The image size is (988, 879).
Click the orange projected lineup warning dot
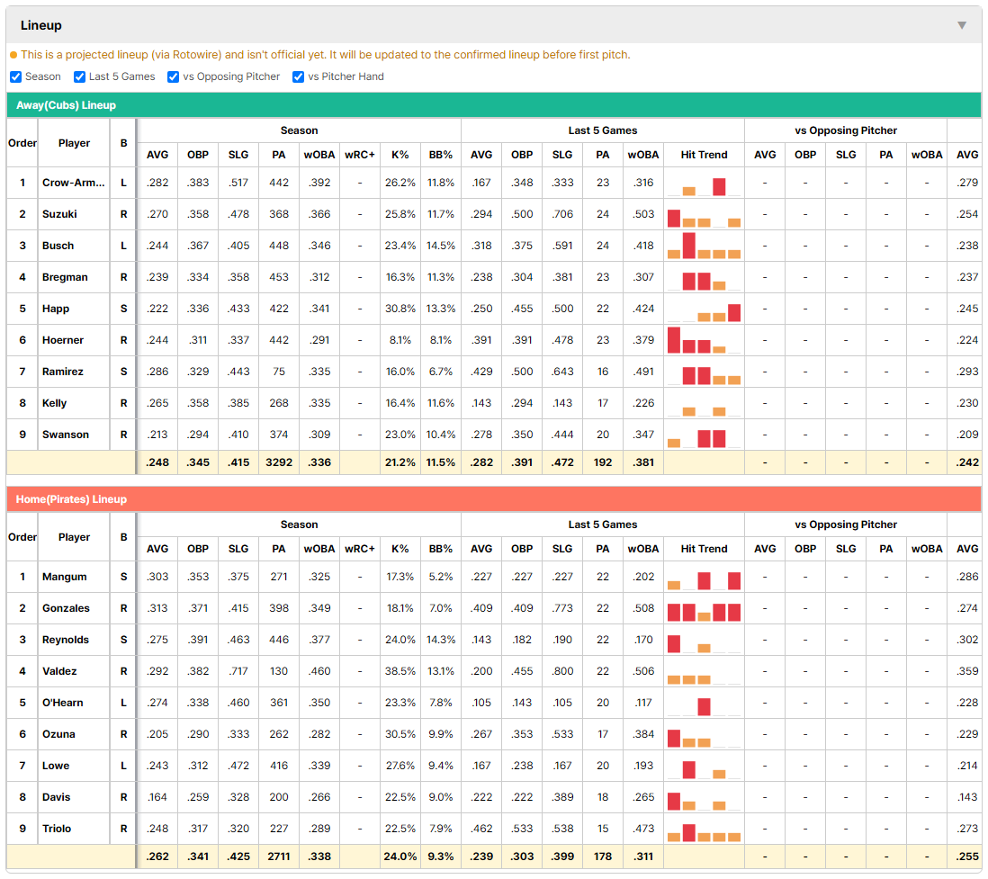point(13,55)
